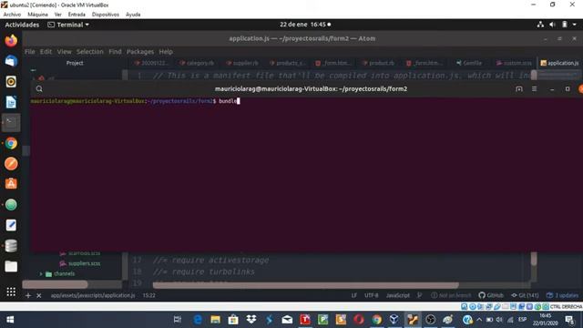Open Microsoft Edge on the Windows taskbar
583x328 pixels.
click(x=198, y=320)
